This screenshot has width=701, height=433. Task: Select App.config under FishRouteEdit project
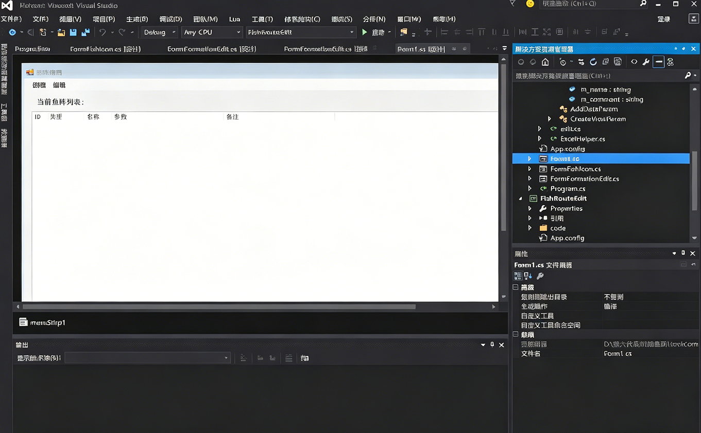[567, 238]
